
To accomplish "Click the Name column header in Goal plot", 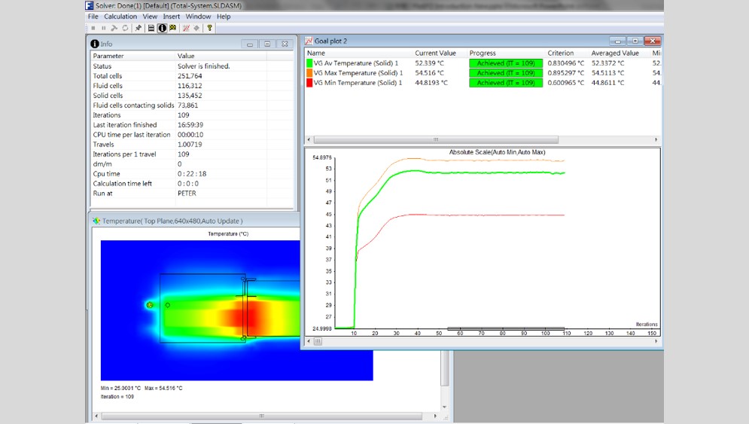I will [316, 53].
